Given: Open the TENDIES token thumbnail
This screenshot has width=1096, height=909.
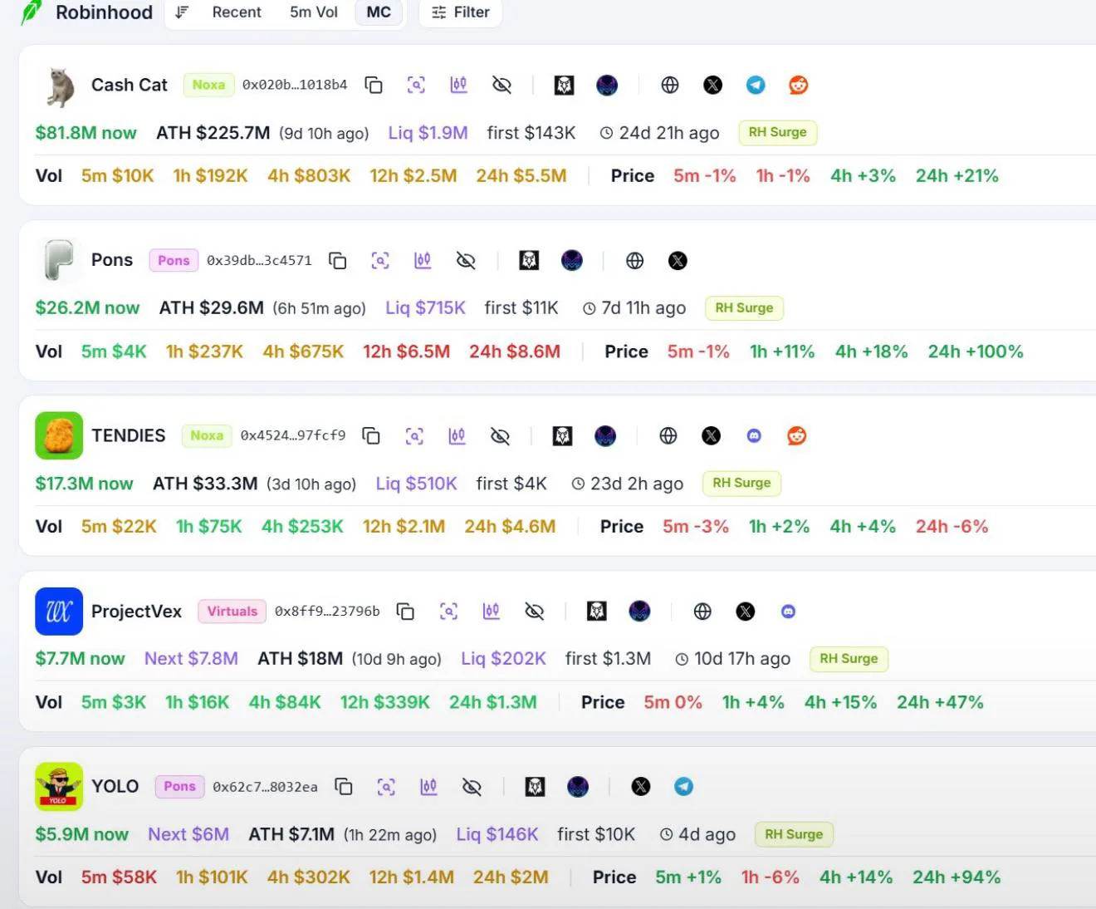Looking at the screenshot, I should pos(59,436).
